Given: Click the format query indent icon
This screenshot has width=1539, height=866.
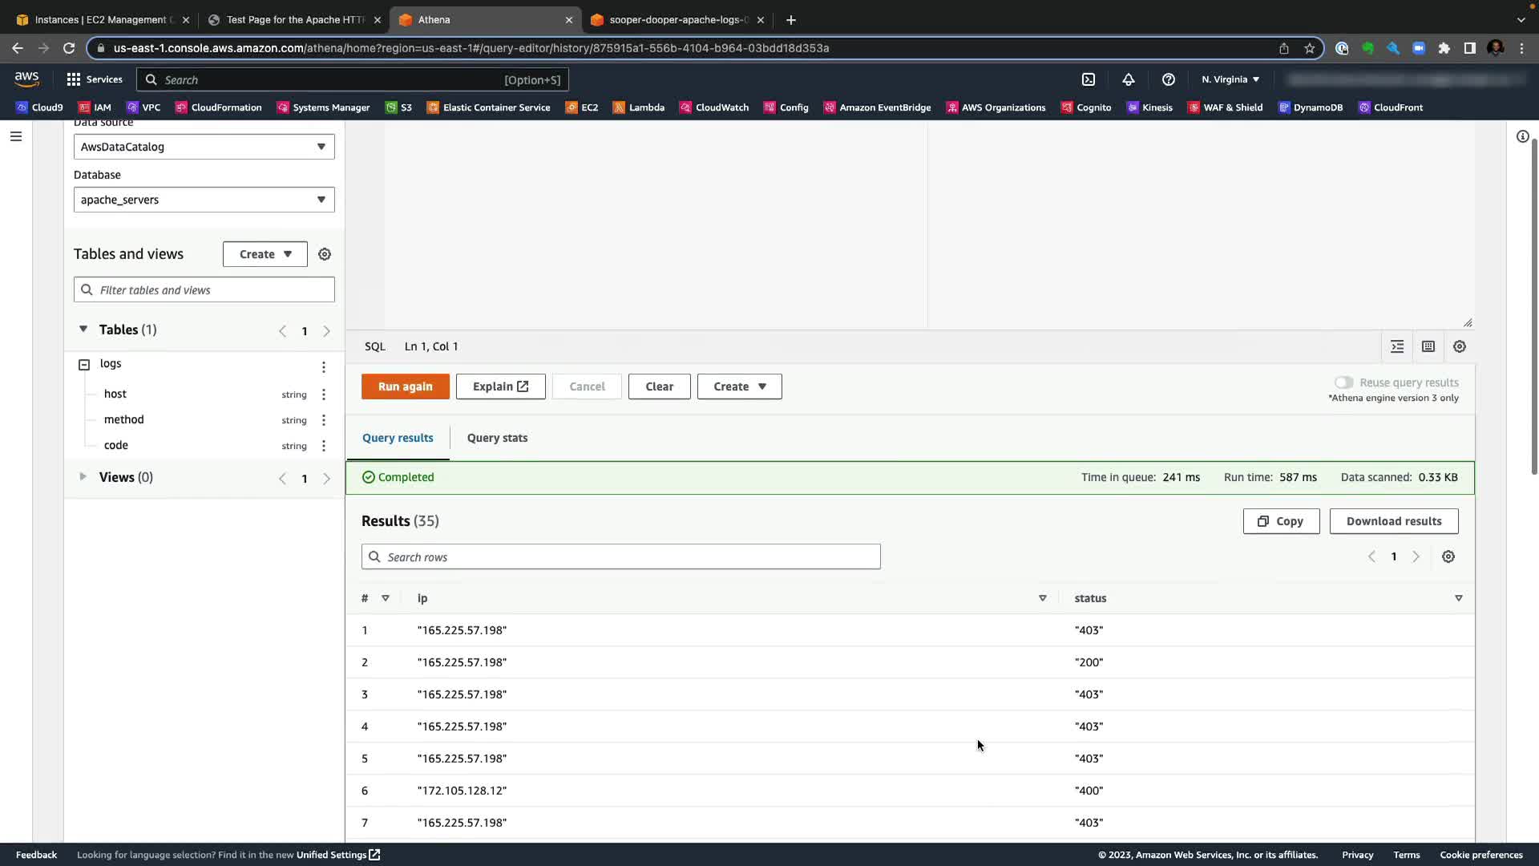Looking at the screenshot, I should 1397,346.
